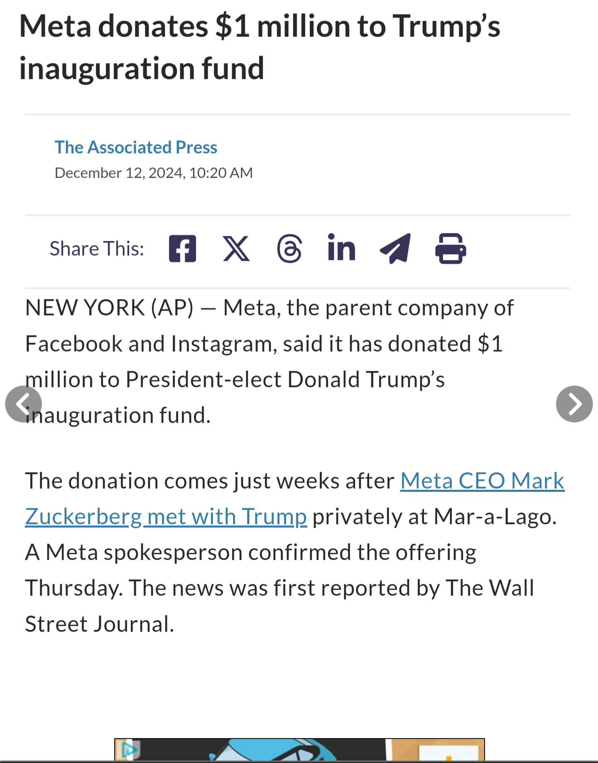Go to previous article with left chevron
598x763 pixels.
23,404
